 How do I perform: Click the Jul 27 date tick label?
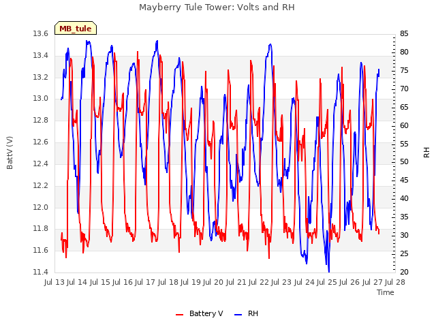373,282
